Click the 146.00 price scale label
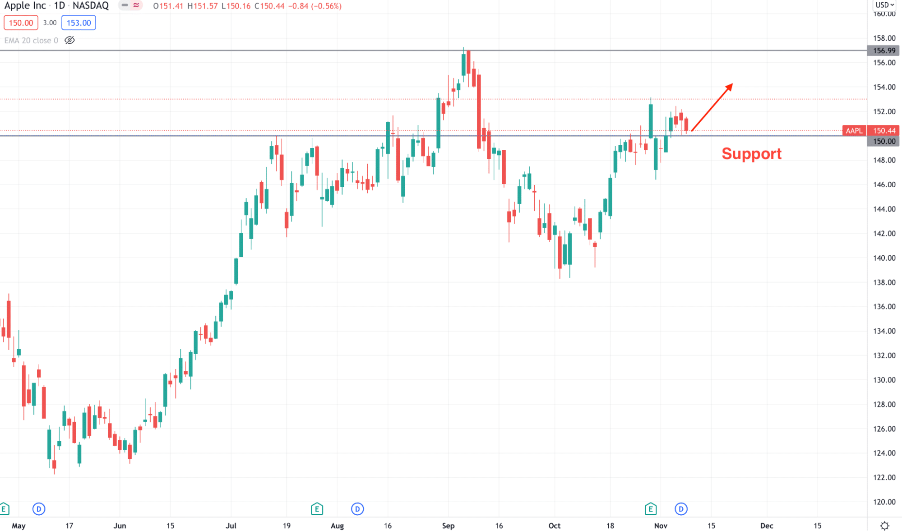The height and width of the screenshot is (531, 902). (x=884, y=185)
